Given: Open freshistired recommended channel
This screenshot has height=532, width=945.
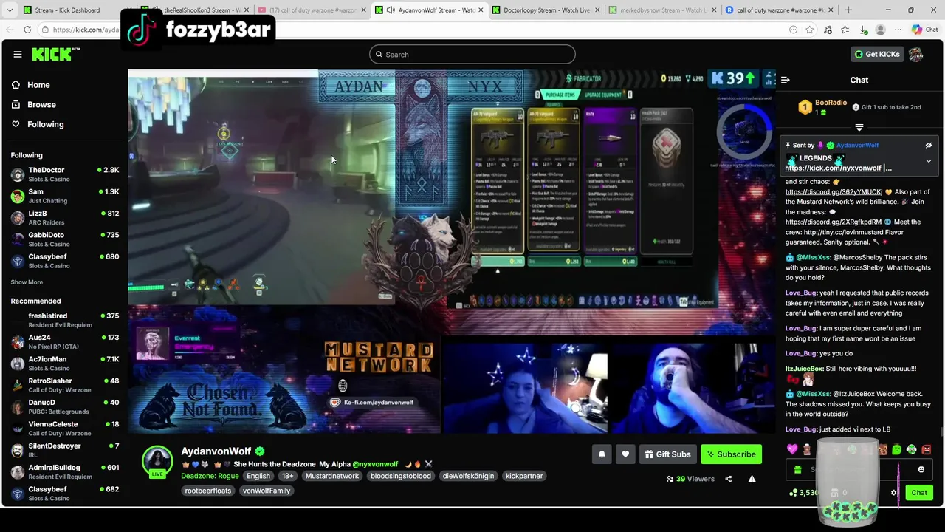Looking at the screenshot, I should [x=64, y=320].
